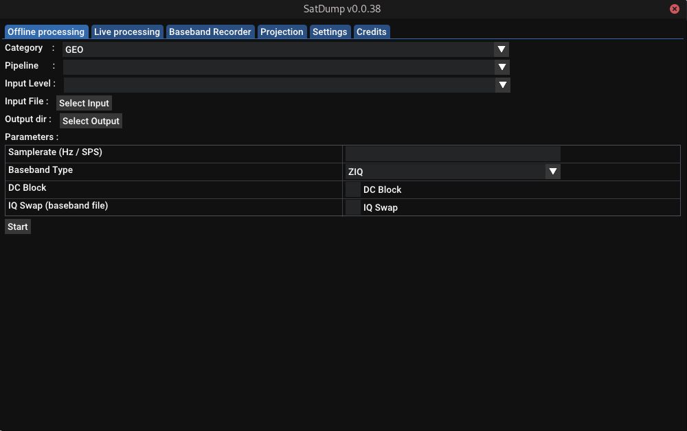This screenshot has height=431, width=687.
Task: Click the Select Output button
Action: tap(91, 121)
